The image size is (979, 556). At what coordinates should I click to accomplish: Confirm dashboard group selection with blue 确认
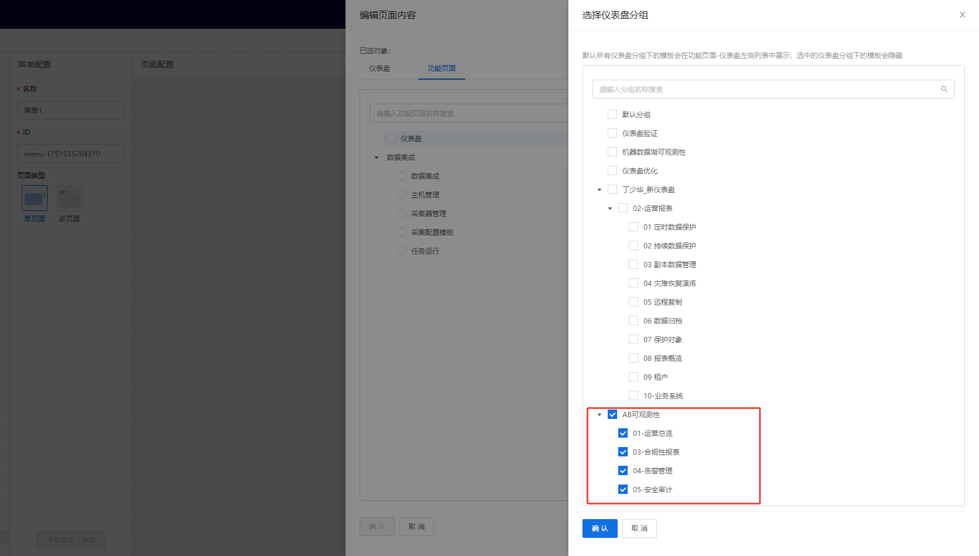point(599,528)
